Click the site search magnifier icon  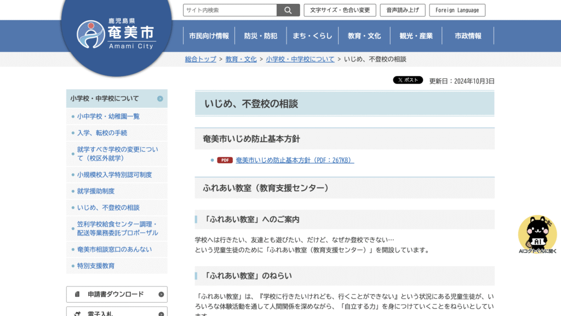[288, 10]
